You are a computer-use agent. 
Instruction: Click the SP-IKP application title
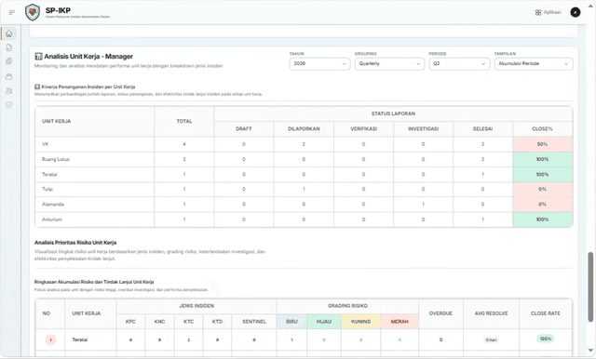[58, 10]
